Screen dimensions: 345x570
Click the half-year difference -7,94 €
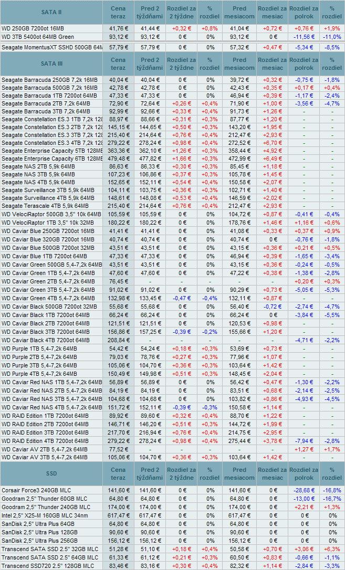[x=304, y=440]
